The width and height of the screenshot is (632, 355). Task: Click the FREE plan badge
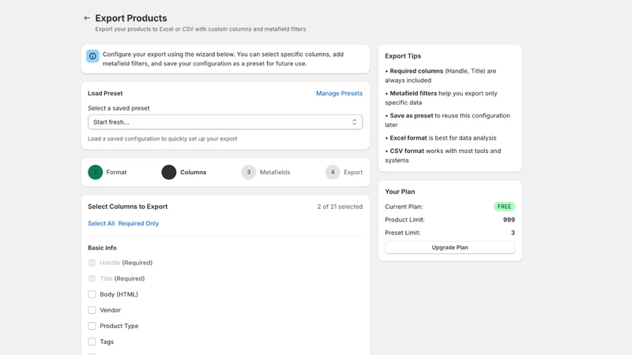click(x=504, y=207)
